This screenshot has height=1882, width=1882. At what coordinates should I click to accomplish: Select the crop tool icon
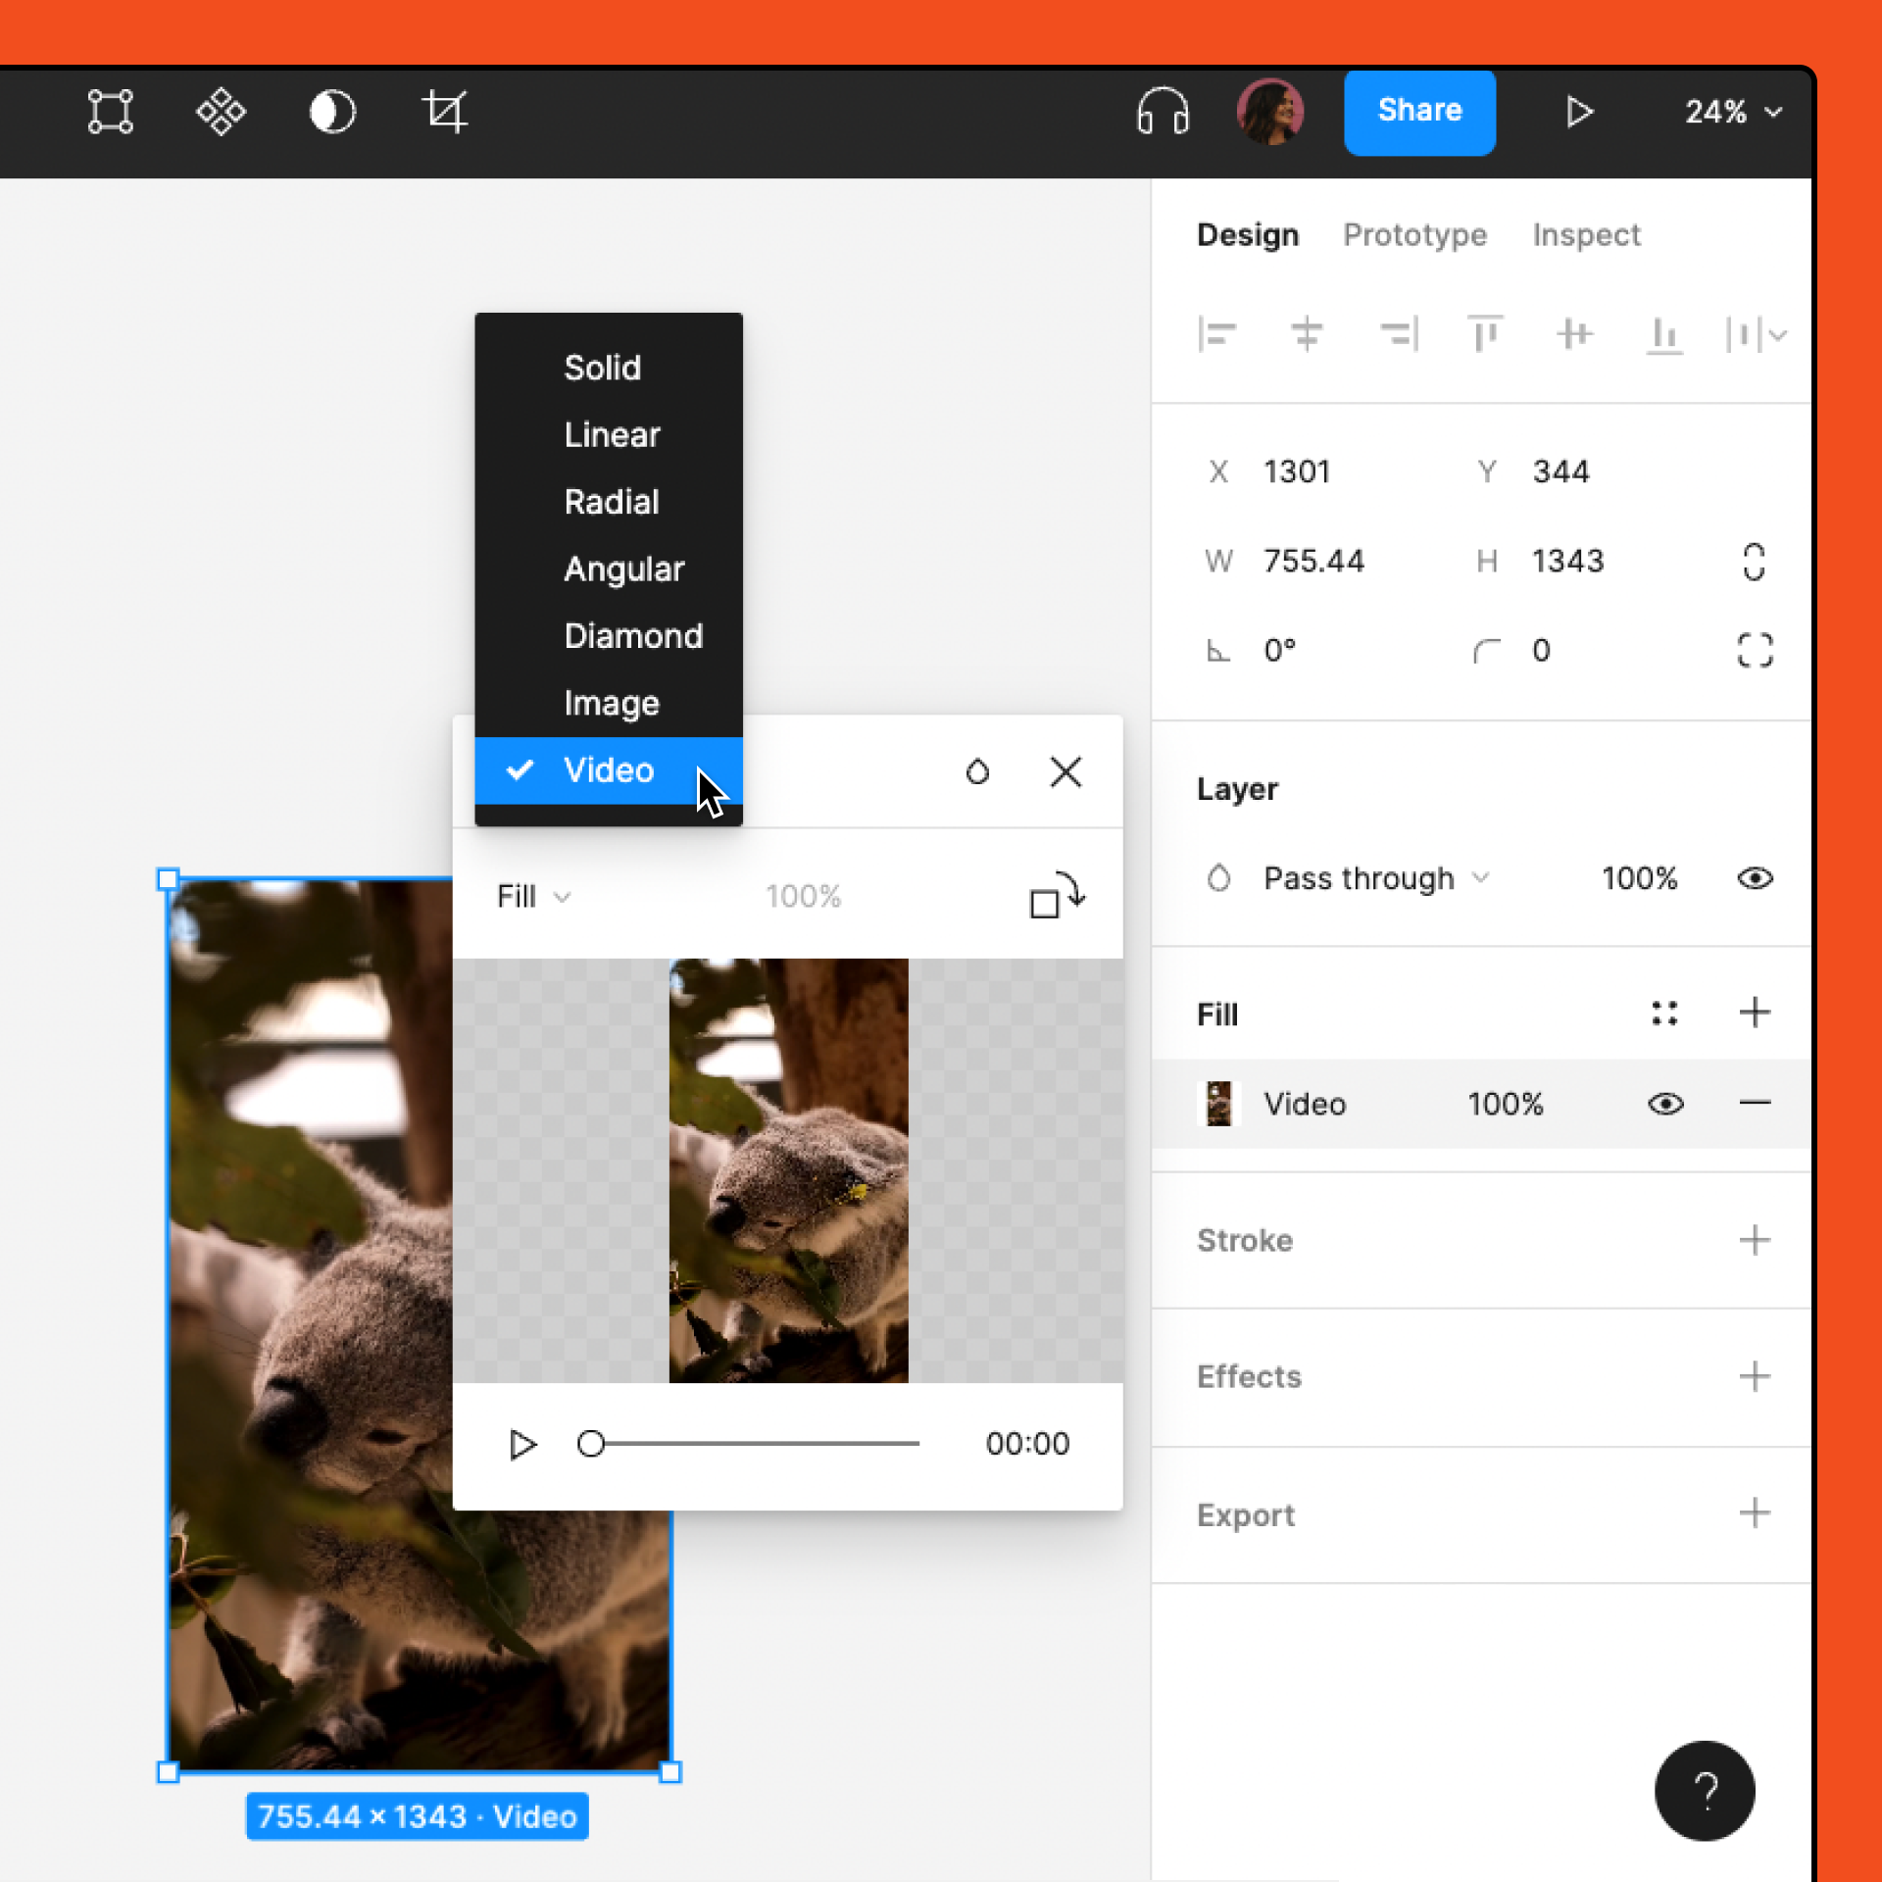[446, 112]
